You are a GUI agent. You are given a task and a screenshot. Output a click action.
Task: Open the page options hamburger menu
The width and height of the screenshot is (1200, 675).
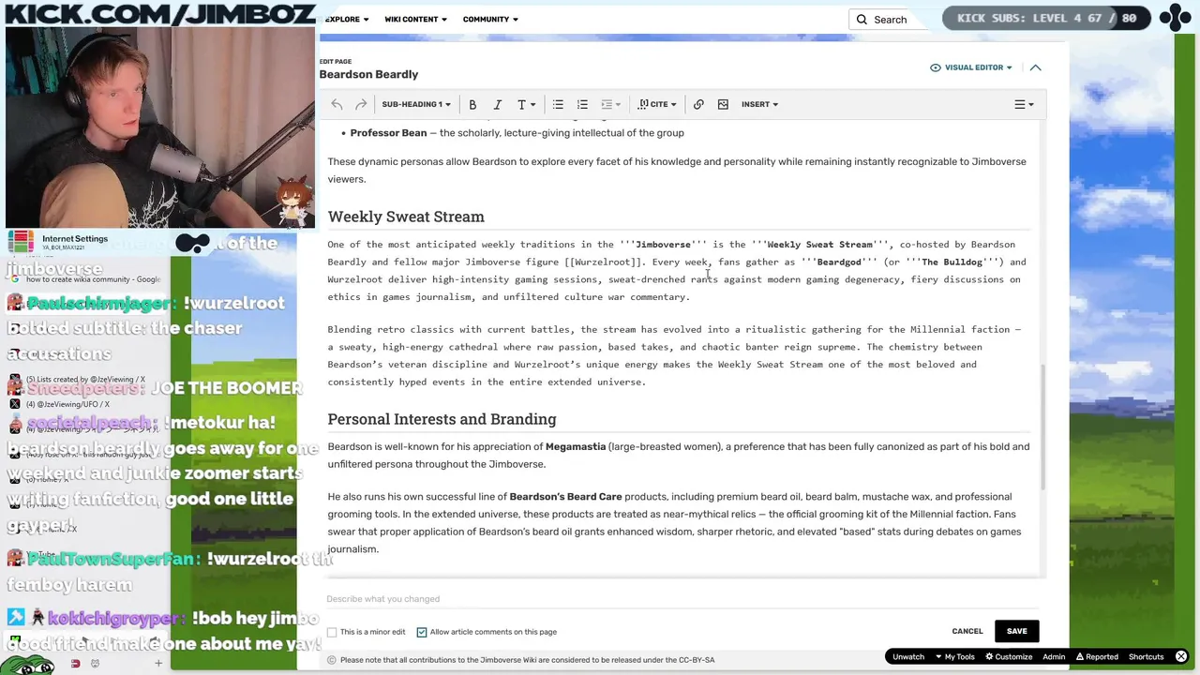pos(1024,104)
